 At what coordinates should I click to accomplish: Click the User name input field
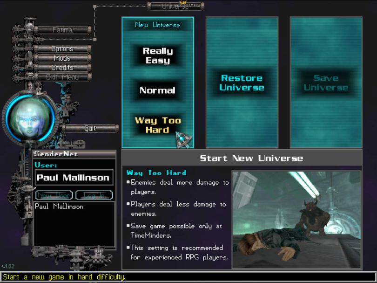click(74, 178)
